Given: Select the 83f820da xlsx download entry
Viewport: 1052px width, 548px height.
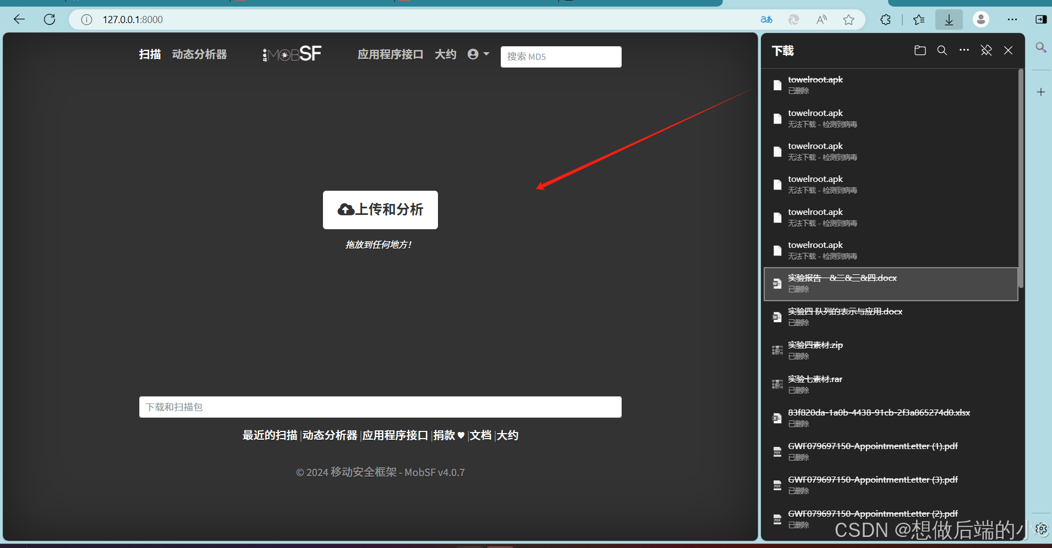Looking at the screenshot, I should coord(891,418).
